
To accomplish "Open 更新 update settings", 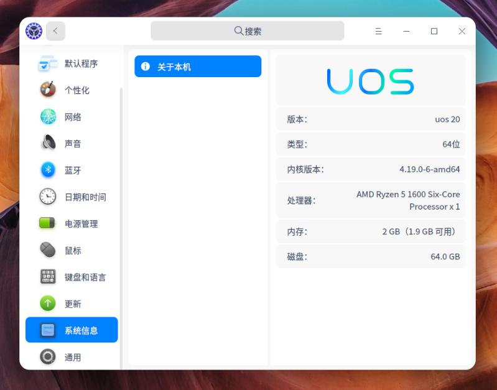I will click(x=72, y=304).
